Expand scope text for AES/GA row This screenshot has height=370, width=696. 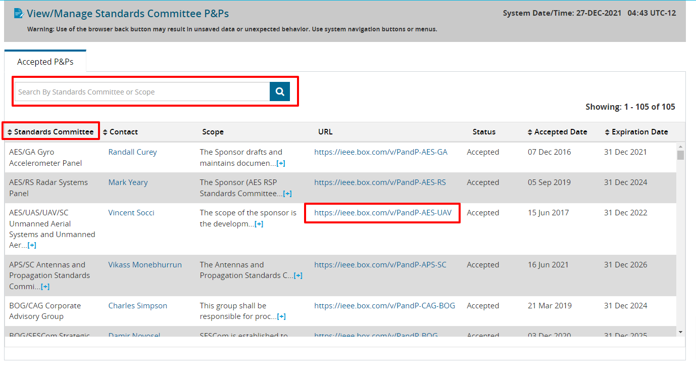(x=281, y=163)
